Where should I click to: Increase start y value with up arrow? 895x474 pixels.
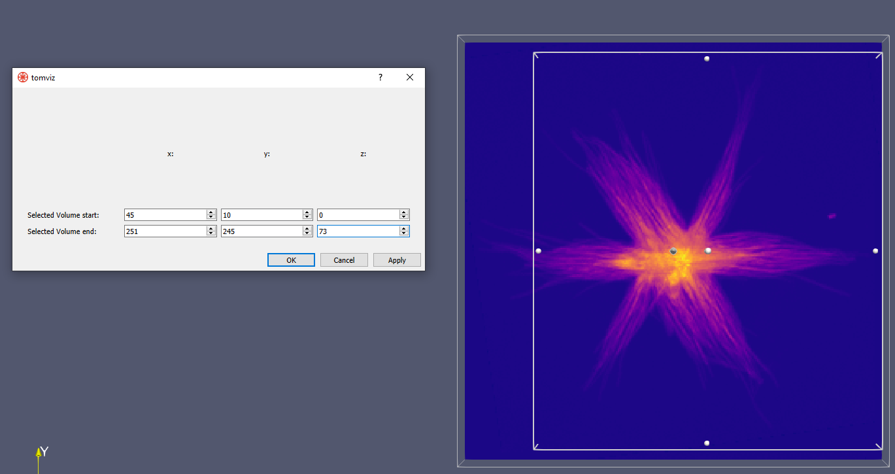click(x=307, y=212)
